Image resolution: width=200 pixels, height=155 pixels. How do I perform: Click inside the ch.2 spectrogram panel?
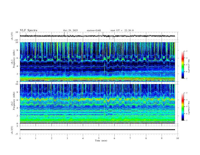[x=97, y=104]
